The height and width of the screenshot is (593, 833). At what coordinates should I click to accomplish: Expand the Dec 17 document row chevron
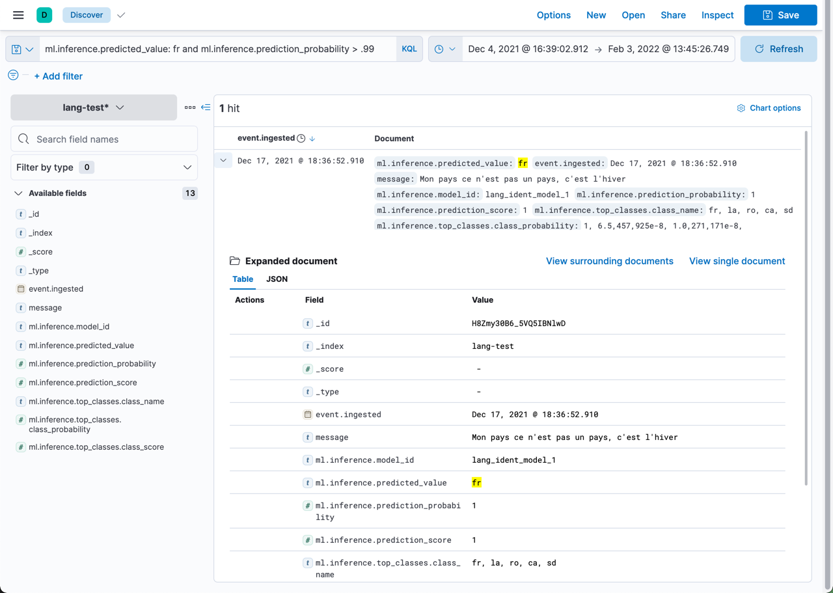(x=223, y=160)
